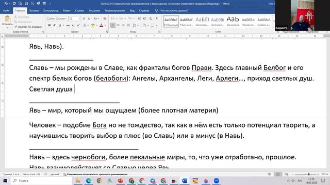330x185 pixels.
Task: Open the Конструктор tab
Action: [x=51, y=10]
